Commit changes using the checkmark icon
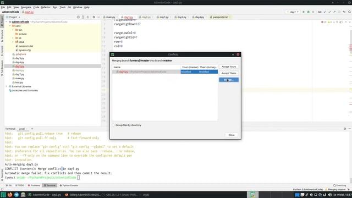 (x=329, y=12)
